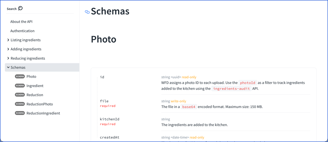Viewport: 328px width, 142px height.
Task: Click the photoId code tag
Action: [248, 83]
